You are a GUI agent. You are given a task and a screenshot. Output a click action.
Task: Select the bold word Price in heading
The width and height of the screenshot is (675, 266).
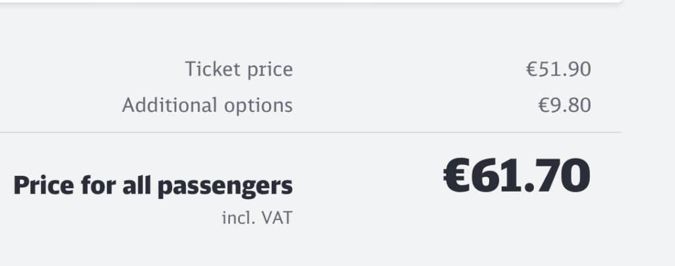44,185
